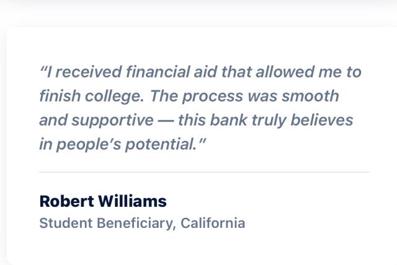Click the horizontal divider line below the quote
This screenshot has width=397, height=265.
[204, 172]
